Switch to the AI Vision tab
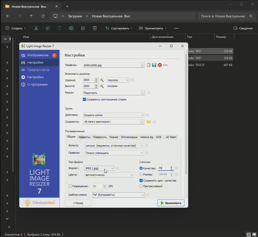The width and height of the screenshot is (258, 237). pyautogui.click(x=171, y=137)
